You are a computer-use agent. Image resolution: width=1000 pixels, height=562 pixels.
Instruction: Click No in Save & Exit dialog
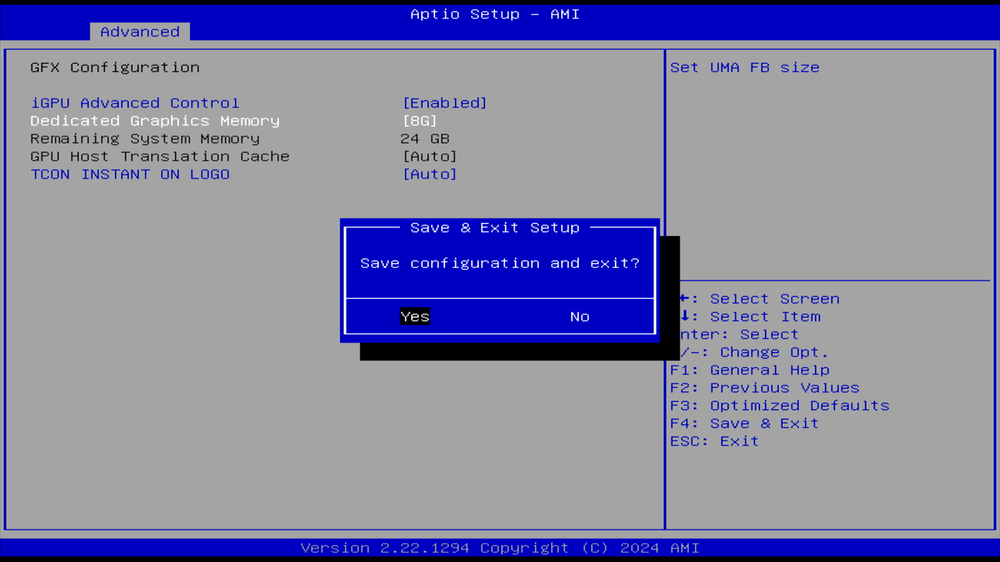tap(579, 316)
